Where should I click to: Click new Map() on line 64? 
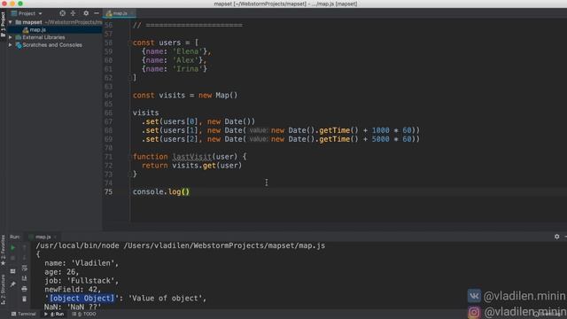pyautogui.click(x=218, y=96)
